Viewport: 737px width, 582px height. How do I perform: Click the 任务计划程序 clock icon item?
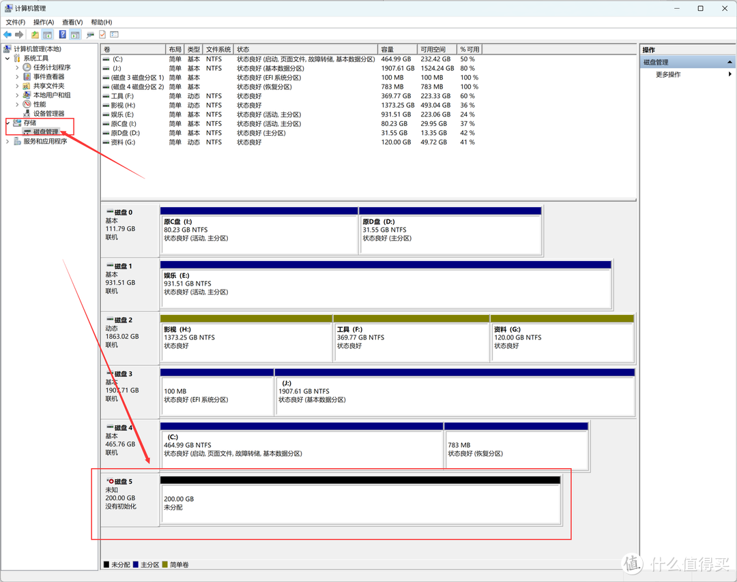coord(51,67)
